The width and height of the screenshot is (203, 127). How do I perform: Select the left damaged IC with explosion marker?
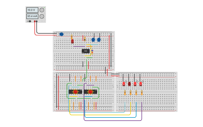pos(75,92)
